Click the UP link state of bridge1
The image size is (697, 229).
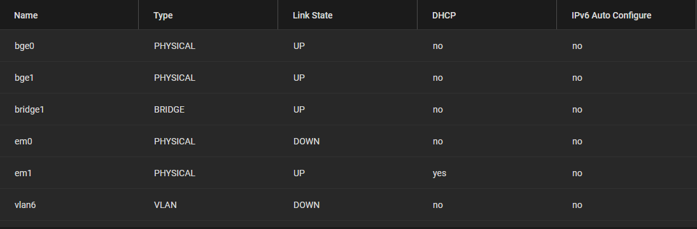pyautogui.click(x=299, y=109)
